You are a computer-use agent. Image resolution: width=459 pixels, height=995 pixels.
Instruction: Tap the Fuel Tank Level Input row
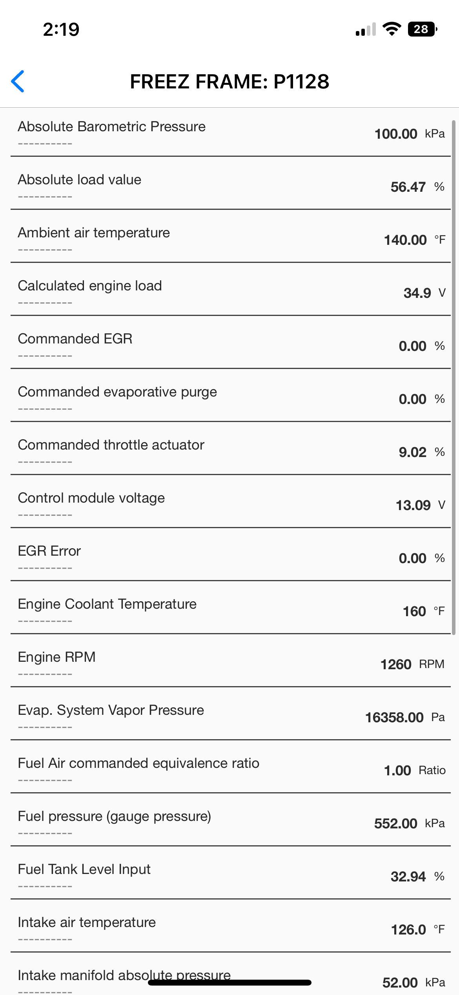click(229, 876)
